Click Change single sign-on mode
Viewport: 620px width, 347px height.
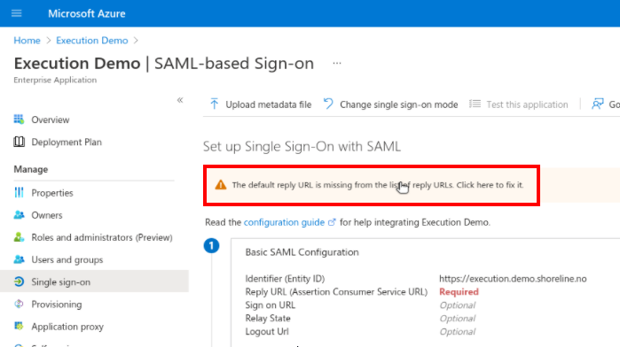coord(390,104)
